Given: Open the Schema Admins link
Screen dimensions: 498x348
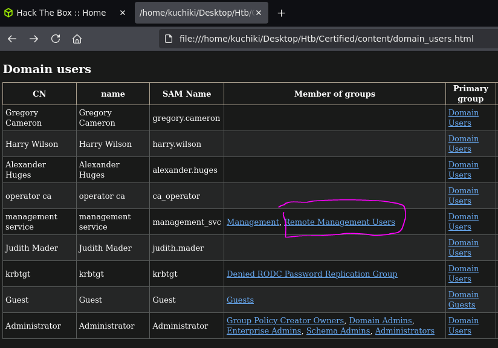Looking at the screenshot, I should point(338,330).
